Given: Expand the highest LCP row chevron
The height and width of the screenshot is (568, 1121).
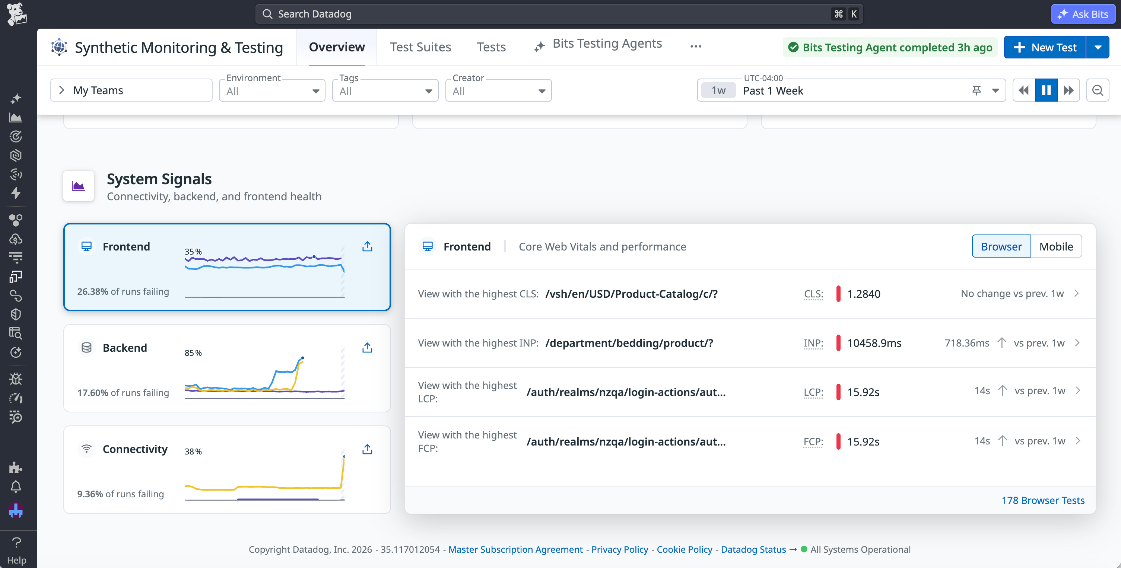Looking at the screenshot, I should (x=1078, y=390).
